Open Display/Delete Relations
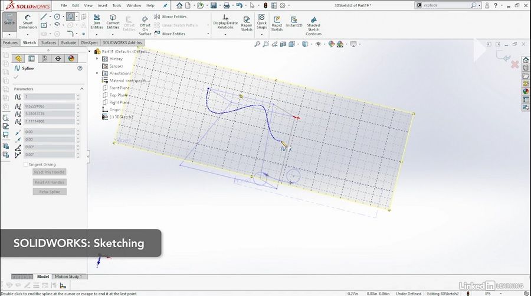Image resolution: width=531 pixels, height=296 pixels. pyautogui.click(x=225, y=22)
